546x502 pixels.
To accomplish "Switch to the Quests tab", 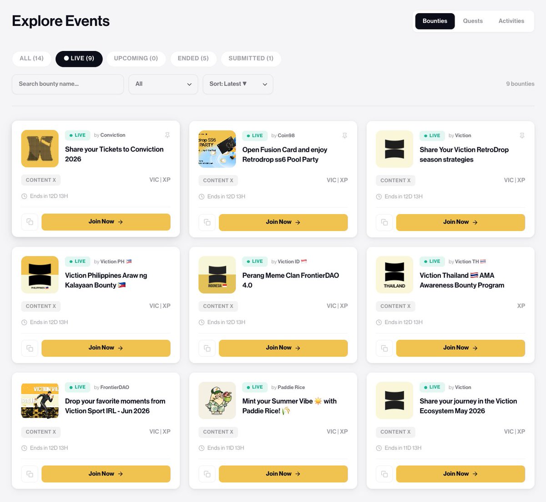I will pos(473,21).
